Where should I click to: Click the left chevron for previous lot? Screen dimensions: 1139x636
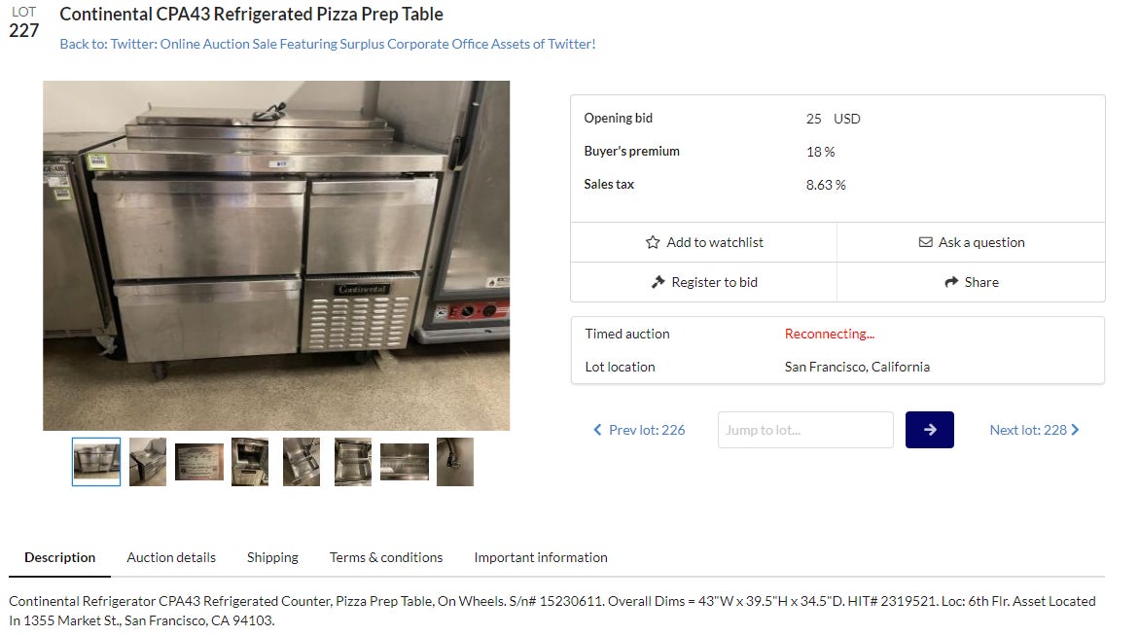597,430
